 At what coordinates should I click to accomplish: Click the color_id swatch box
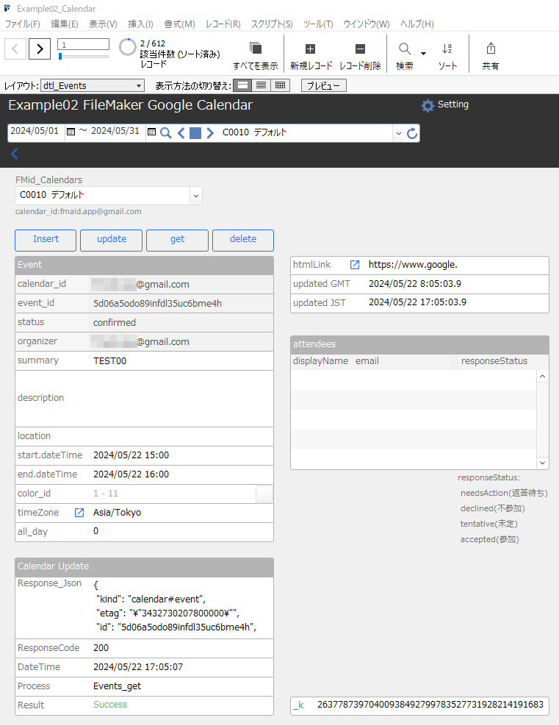264,494
